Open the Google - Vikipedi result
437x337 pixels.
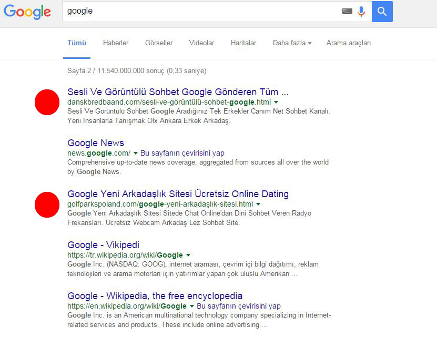103,245
